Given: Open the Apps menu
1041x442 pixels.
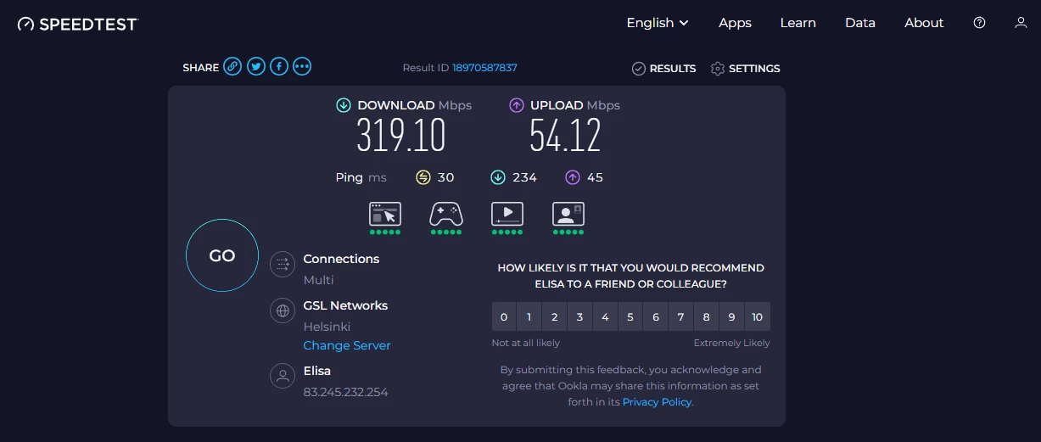Looking at the screenshot, I should pos(735,23).
